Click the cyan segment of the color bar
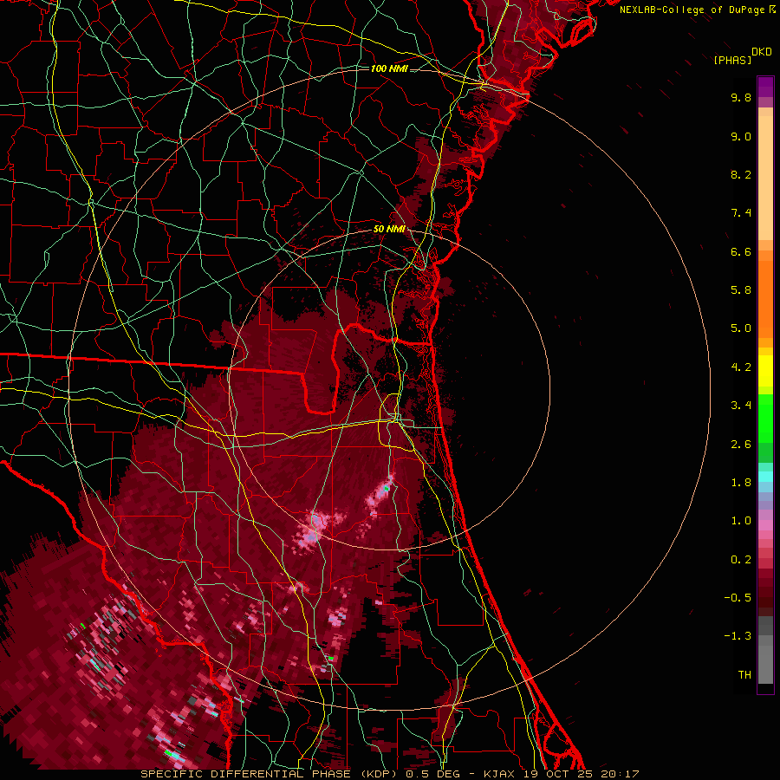This screenshot has width=780, height=780. tap(765, 477)
